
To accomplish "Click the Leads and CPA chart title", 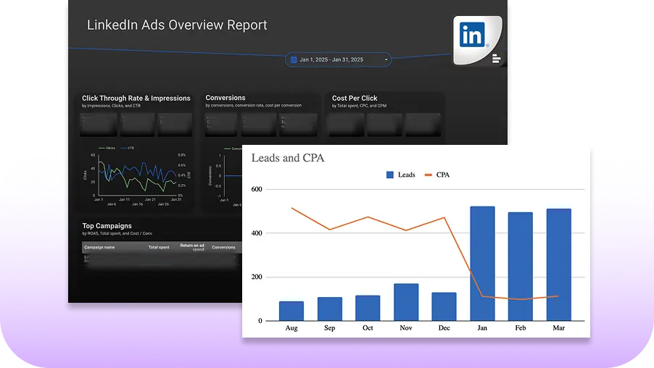I will click(288, 158).
